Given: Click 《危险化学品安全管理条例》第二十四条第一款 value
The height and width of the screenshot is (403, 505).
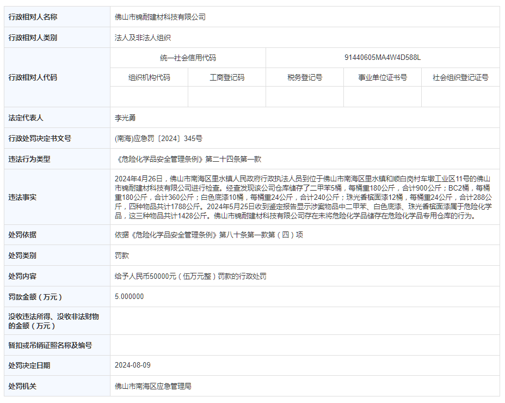Looking at the screenshot, I should tap(188, 159).
